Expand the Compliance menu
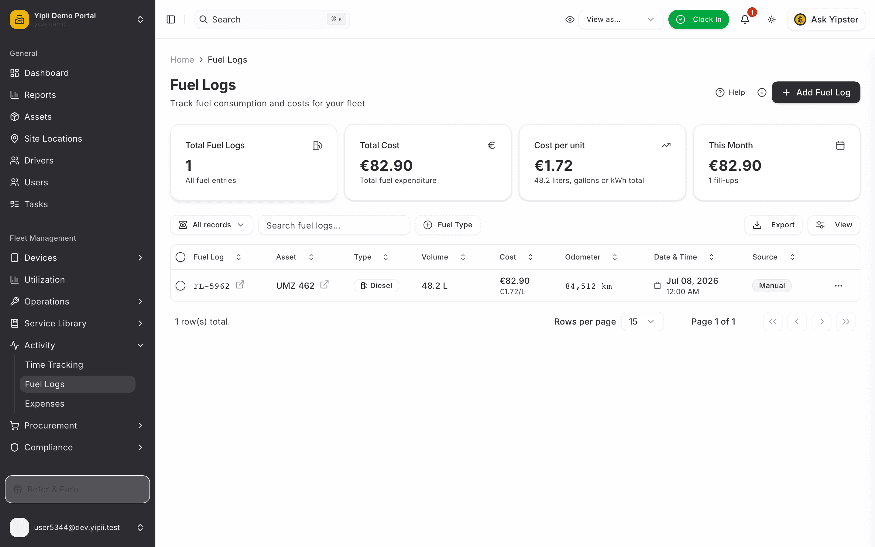The image size is (875, 547). point(77,448)
